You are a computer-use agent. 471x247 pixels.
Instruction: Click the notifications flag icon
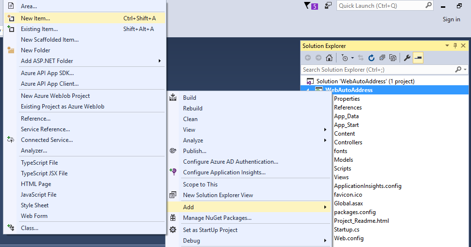tap(307, 6)
